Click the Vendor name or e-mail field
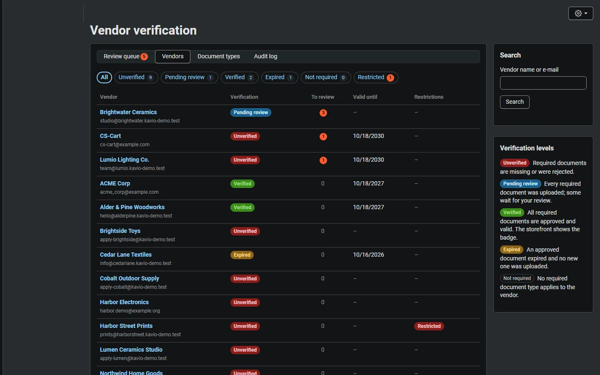This screenshot has width=600, height=375. [x=543, y=83]
